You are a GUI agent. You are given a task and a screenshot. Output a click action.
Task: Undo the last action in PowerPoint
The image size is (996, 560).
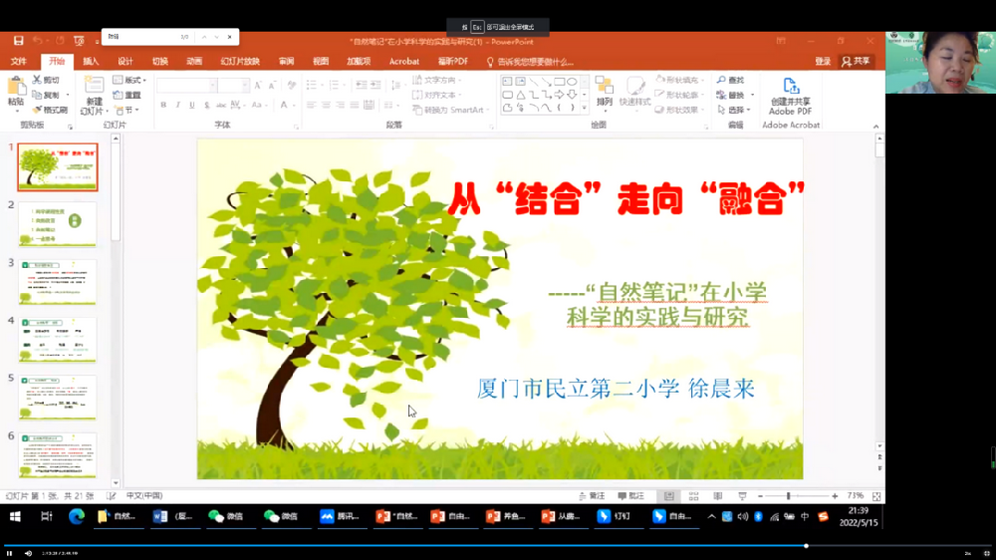pos(38,41)
